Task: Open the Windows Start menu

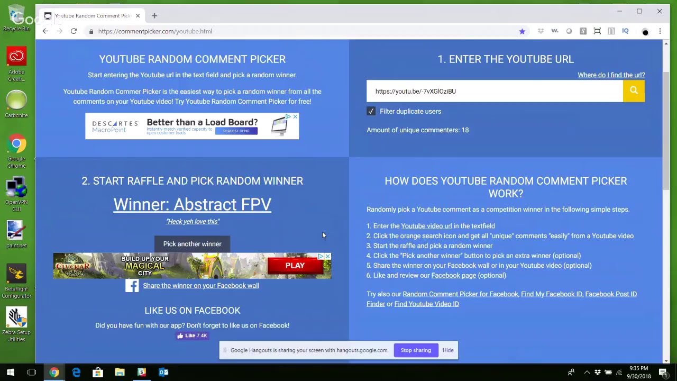Action: [11, 373]
